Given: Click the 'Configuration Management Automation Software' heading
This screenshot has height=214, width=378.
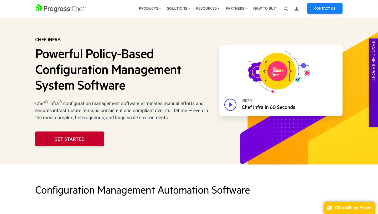Looking at the screenshot, I should (x=143, y=190).
